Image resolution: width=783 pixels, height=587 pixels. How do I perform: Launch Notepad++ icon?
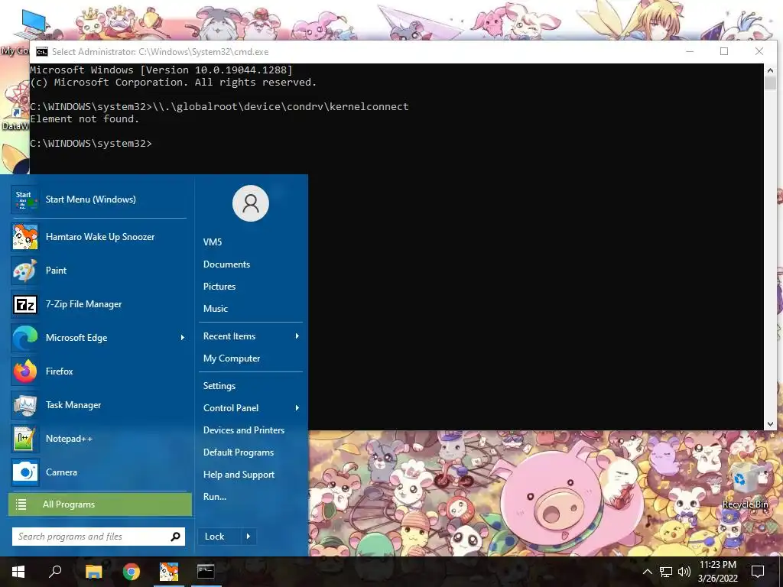coord(25,439)
